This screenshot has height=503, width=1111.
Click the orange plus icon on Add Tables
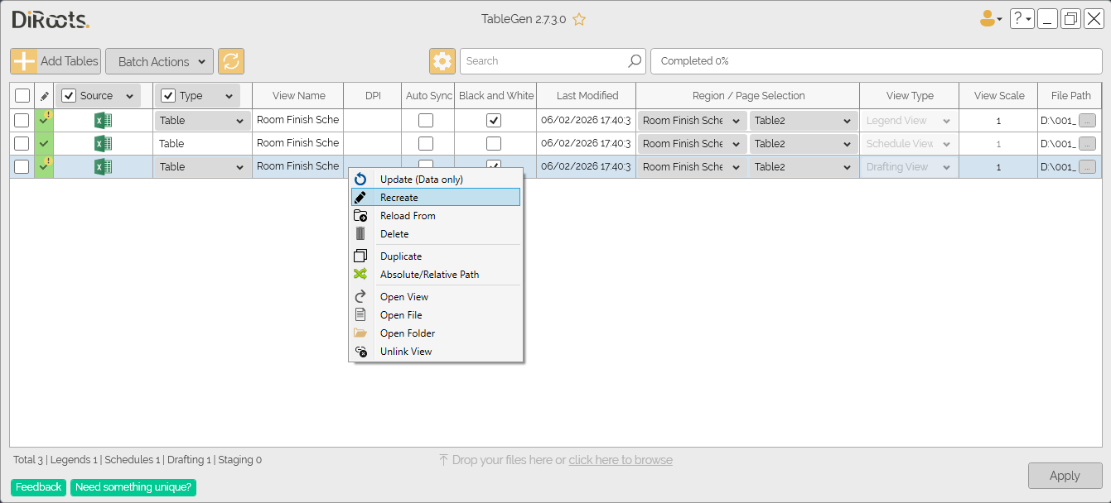(x=24, y=61)
